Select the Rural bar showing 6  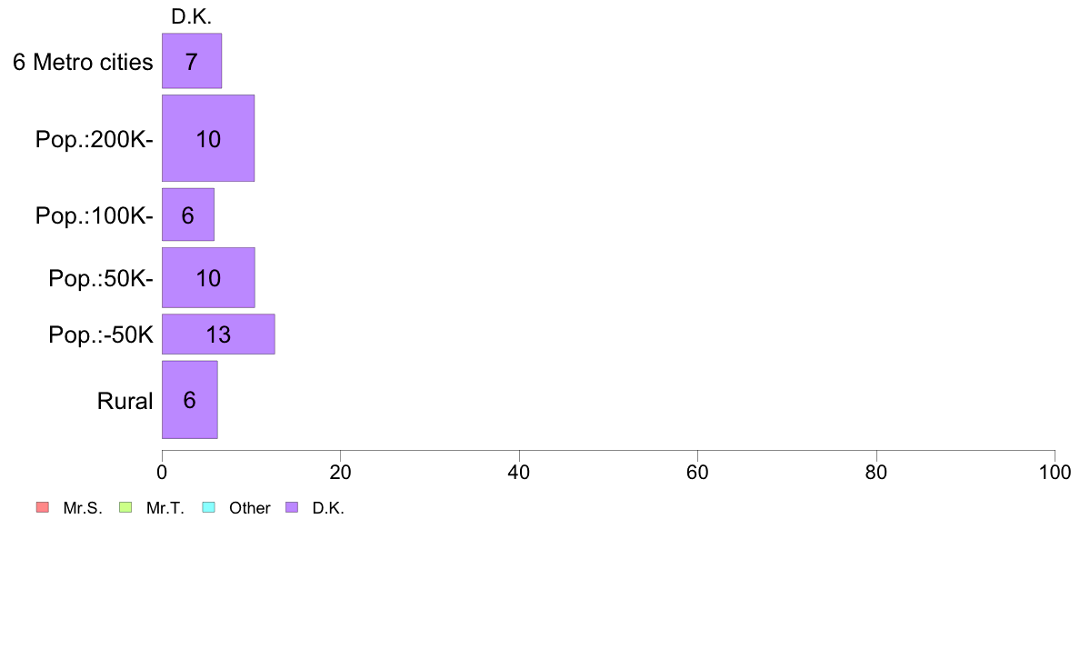coord(189,400)
